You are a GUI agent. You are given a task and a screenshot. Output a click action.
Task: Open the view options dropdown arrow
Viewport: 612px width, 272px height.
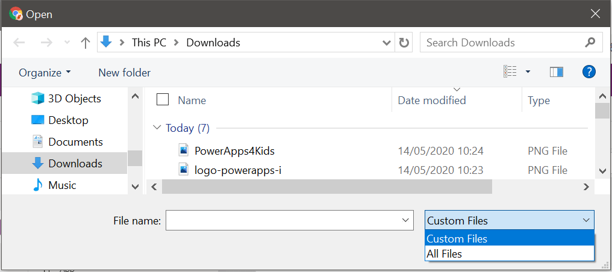coord(528,72)
